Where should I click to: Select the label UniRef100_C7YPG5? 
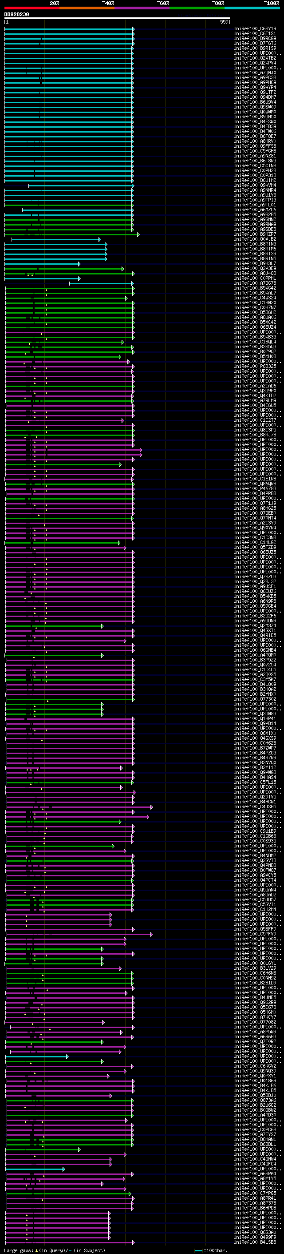coord(255,1193)
